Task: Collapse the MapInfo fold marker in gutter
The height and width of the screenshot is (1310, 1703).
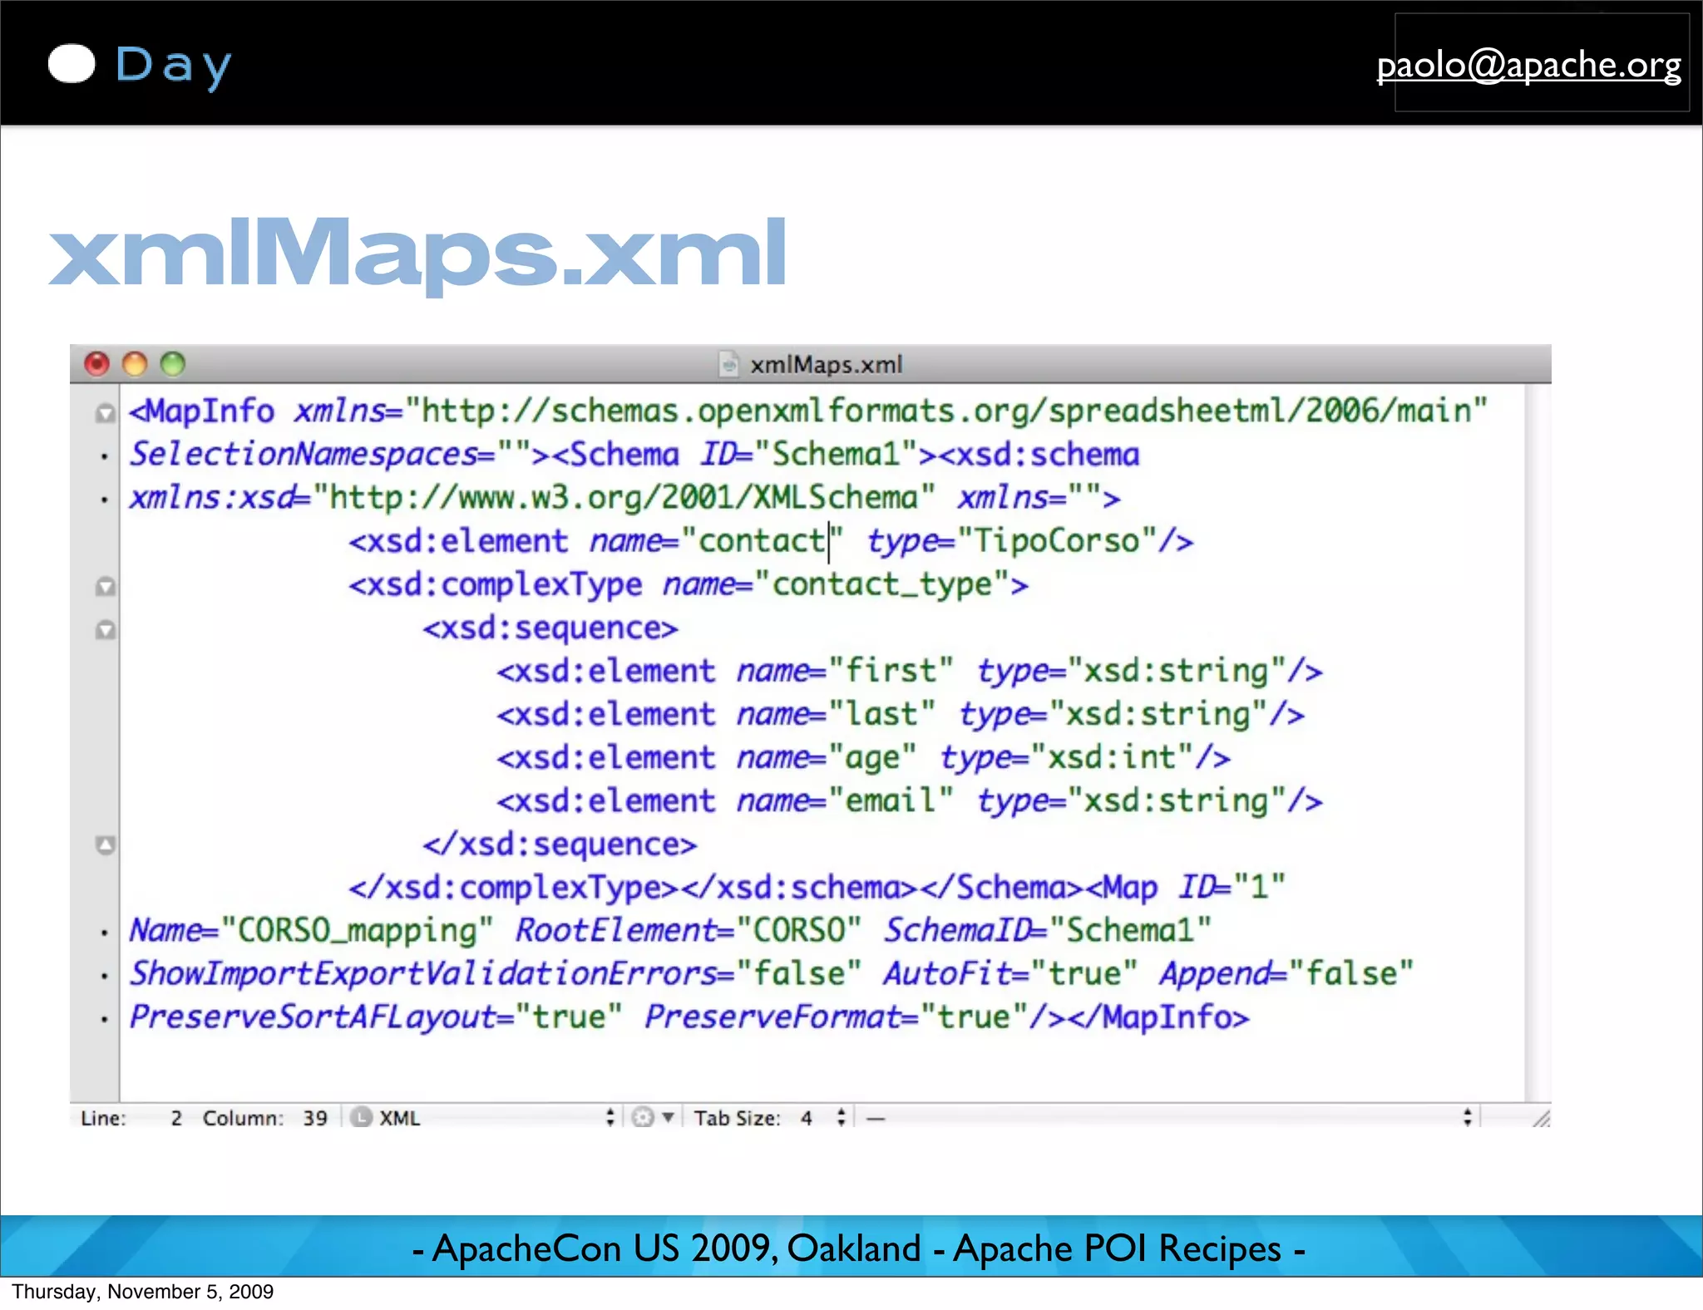Action: [105, 413]
